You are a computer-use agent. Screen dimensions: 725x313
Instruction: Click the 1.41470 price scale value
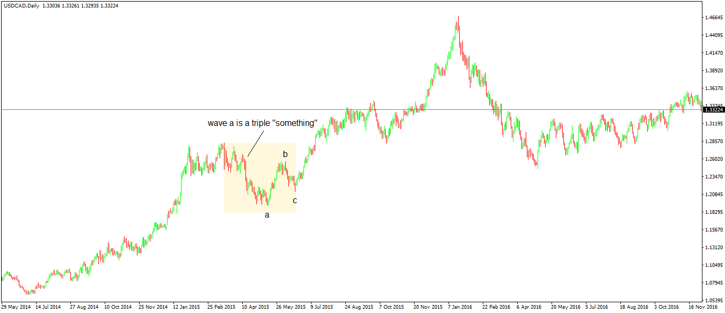tap(713, 53)
